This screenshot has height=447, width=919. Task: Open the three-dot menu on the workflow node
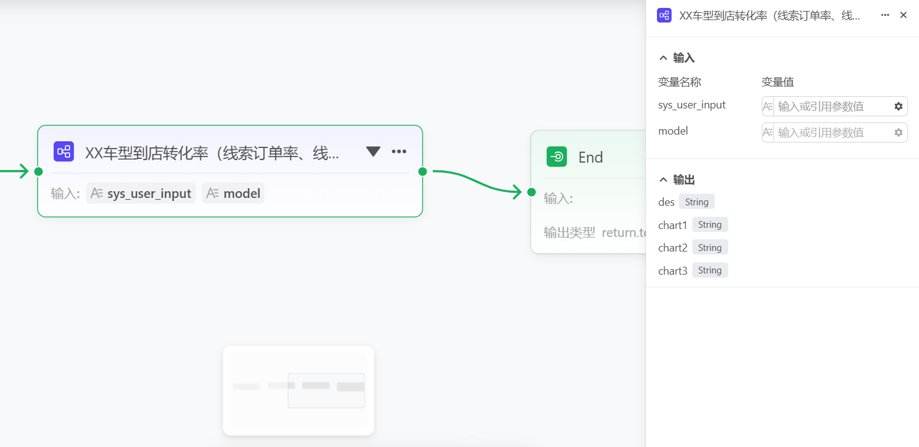tap(399, 152)
